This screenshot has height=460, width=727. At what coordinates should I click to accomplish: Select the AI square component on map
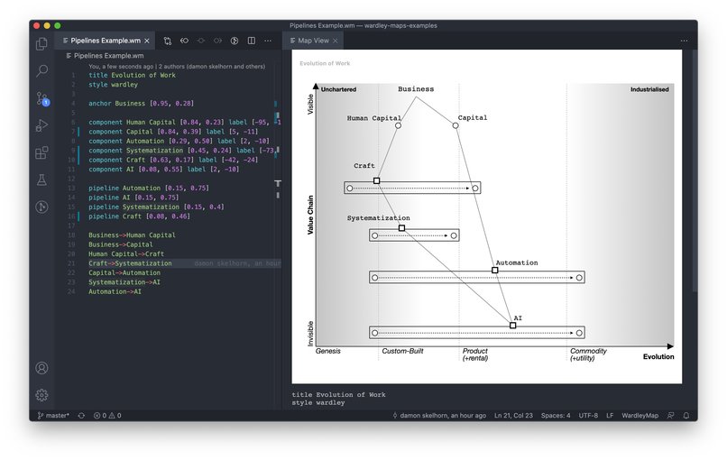pyautogui.click(x=513, y=326)
